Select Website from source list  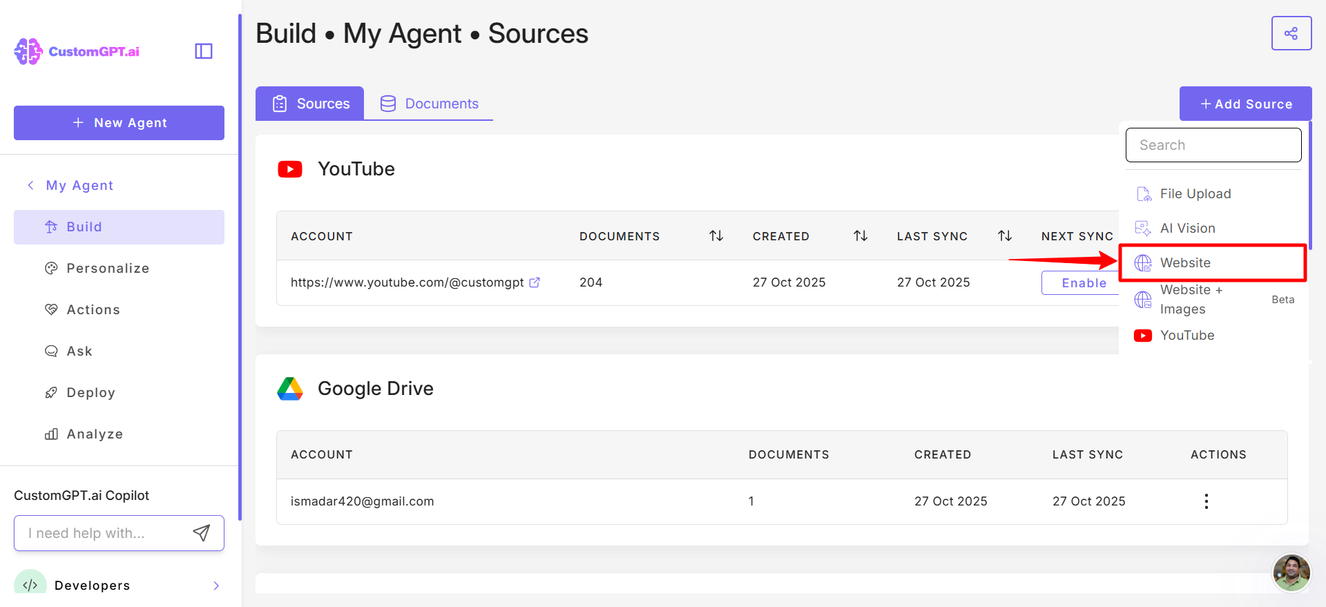point(1213,263)
